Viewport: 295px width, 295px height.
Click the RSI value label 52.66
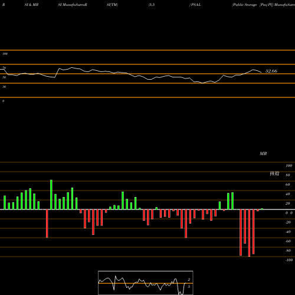click(271, 71)
